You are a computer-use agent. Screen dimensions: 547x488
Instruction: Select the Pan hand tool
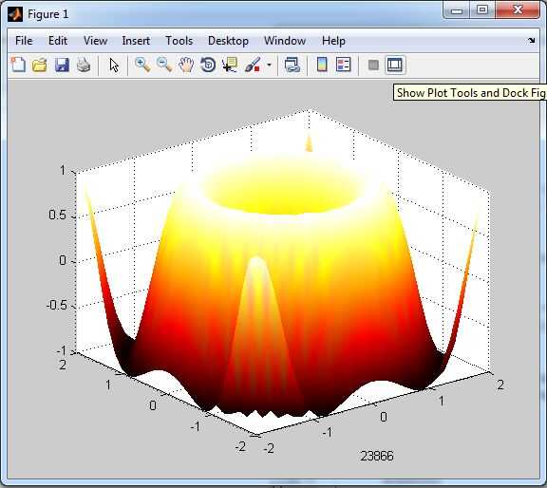click(x=186, y=65)
